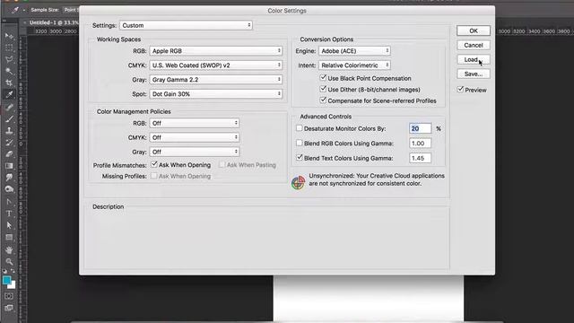Select the Pen tool
The width and height of the screenshot is (574, 323).
[x=9, y=201]
